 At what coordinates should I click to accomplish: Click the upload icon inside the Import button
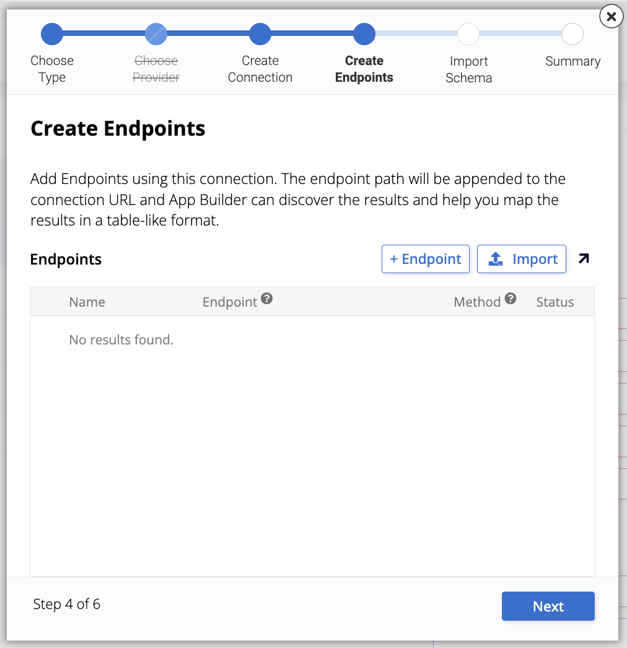coord(495,258)
